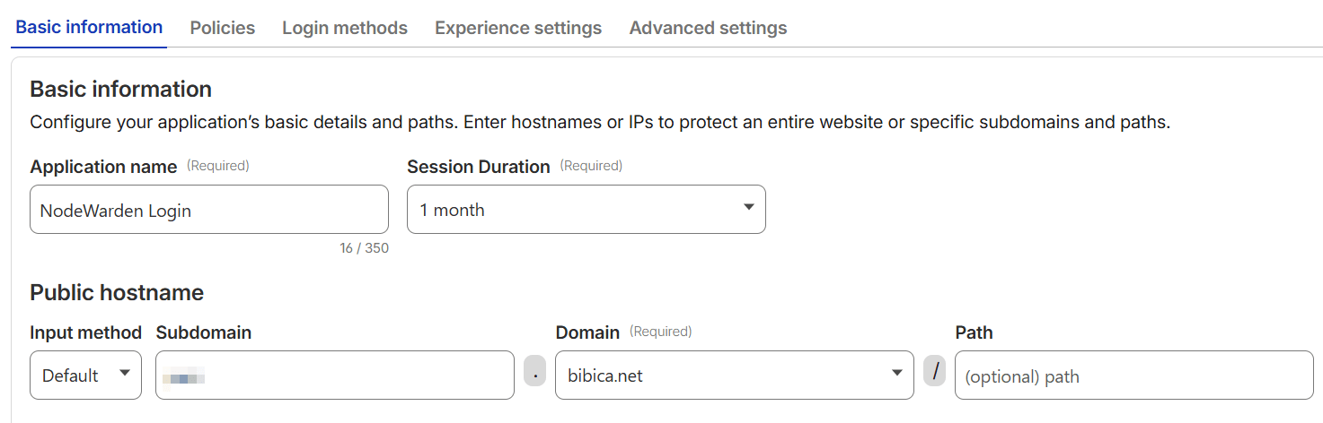Screen dimensions: 1323x423
Task: Click the Session Duration label
Action: [478, 167]
